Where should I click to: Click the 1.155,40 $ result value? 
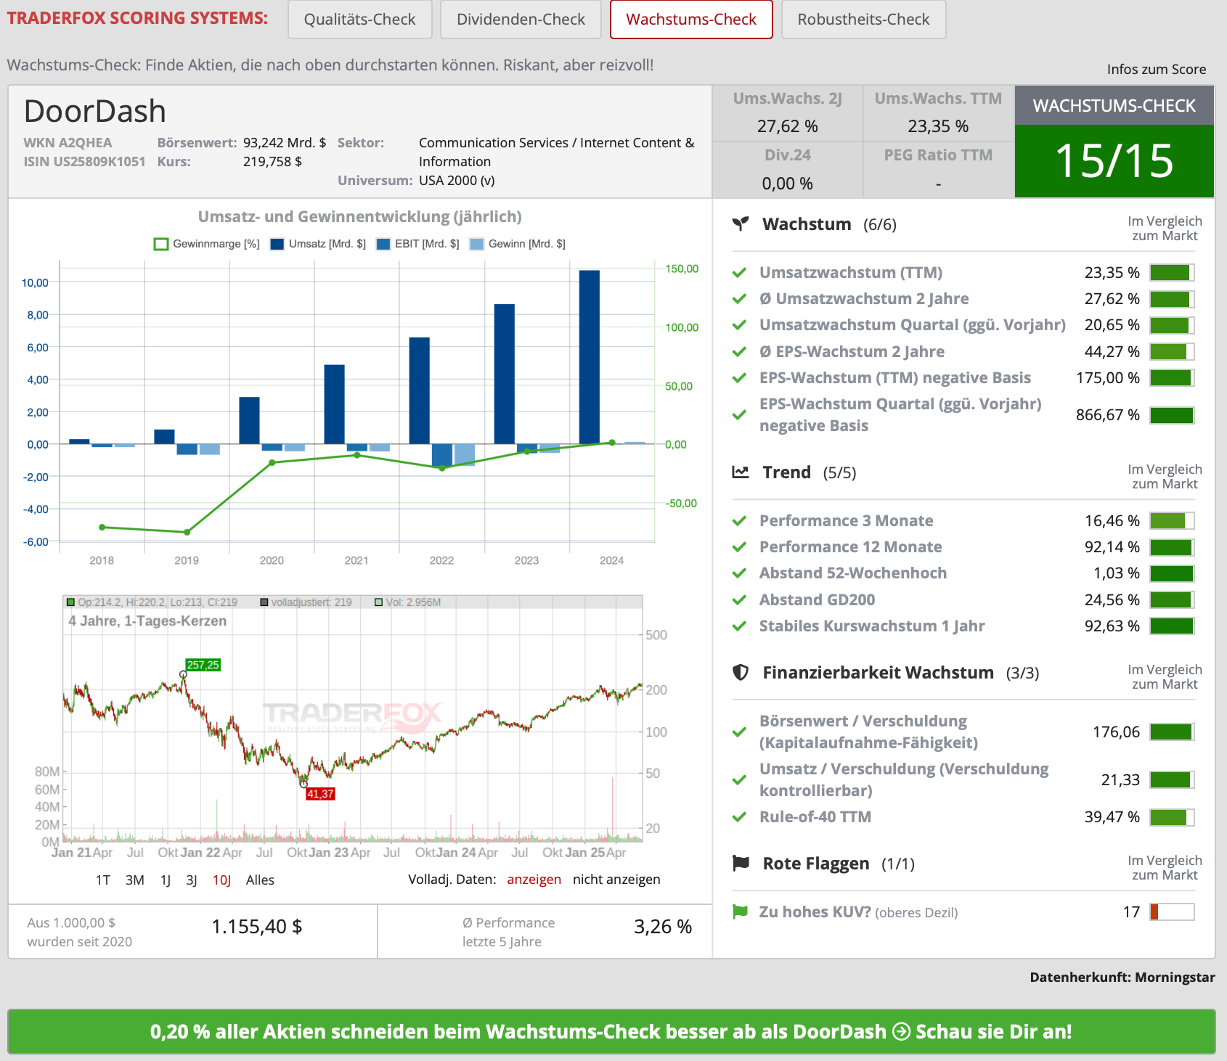[257, 927]
